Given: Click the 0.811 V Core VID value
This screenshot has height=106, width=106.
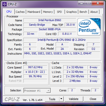Looking at the screenshot, I should [x=67, y=34].
